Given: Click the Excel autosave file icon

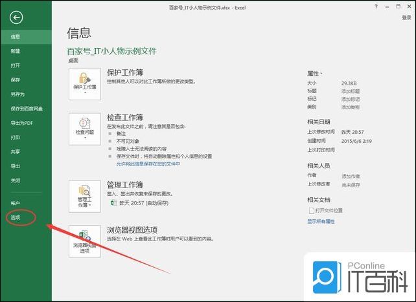Looking at the screenshot, I should click(x=113, y=203).
